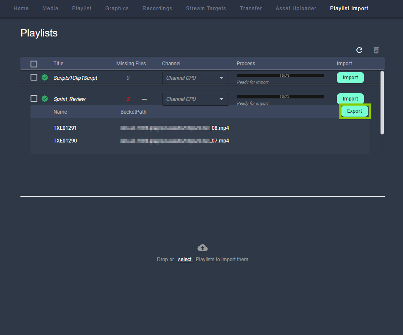
Task: Export the missing files list
Action: [x=355, y=111]
